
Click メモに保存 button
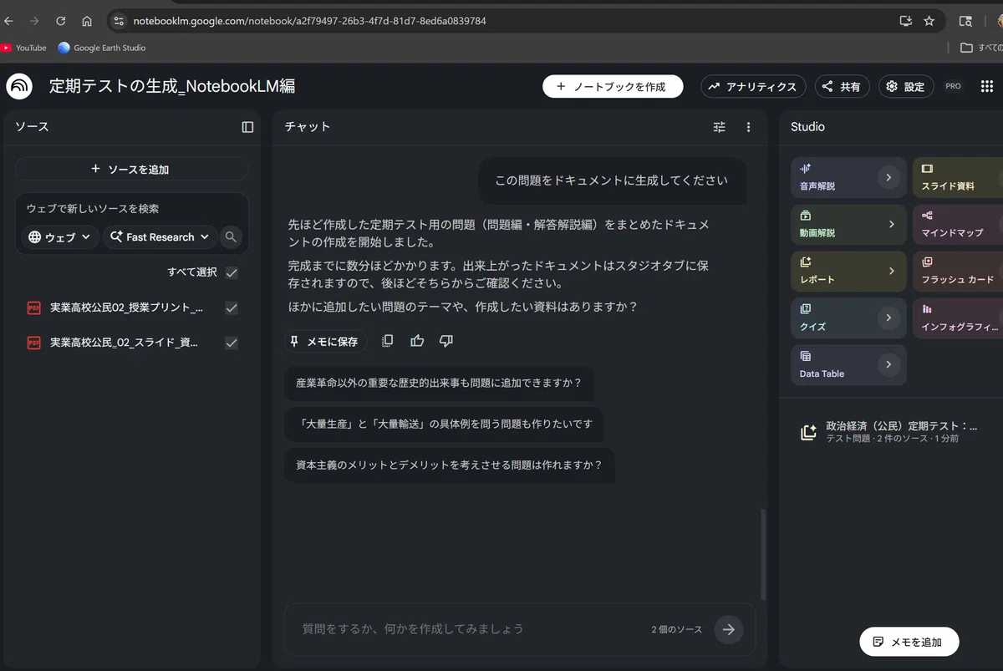pos(325,341)
